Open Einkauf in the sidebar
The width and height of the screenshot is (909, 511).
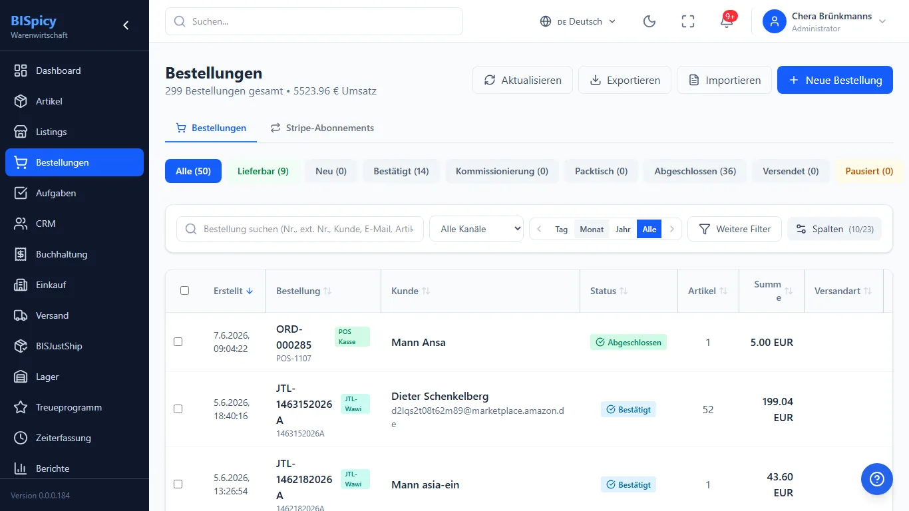tap(75, 285)
